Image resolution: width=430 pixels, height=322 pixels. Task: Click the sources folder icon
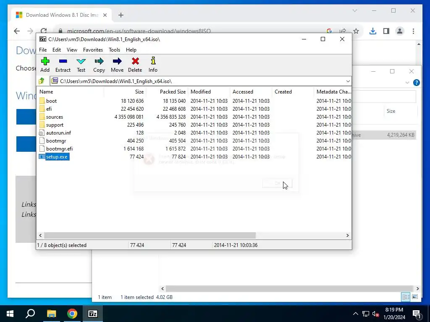42,117
